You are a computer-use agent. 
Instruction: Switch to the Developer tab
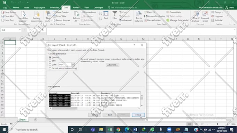(98, 8)
